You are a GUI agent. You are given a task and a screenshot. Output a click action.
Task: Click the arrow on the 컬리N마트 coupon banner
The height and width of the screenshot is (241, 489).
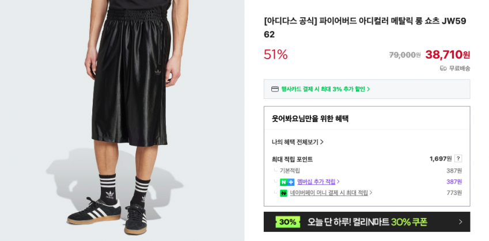coord(460,222)
